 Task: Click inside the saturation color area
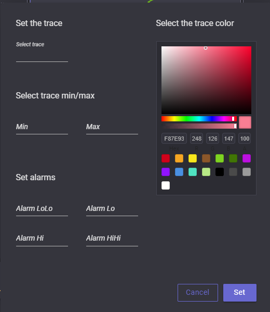pos(206,80)
